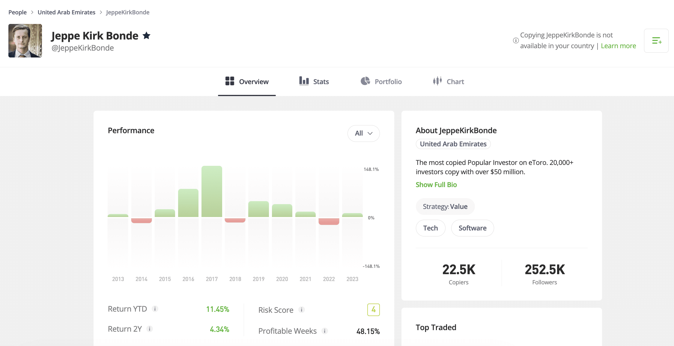Click the Overview grid icon
The width and height of the screenshot is (674, 346).
click(230, 81)
